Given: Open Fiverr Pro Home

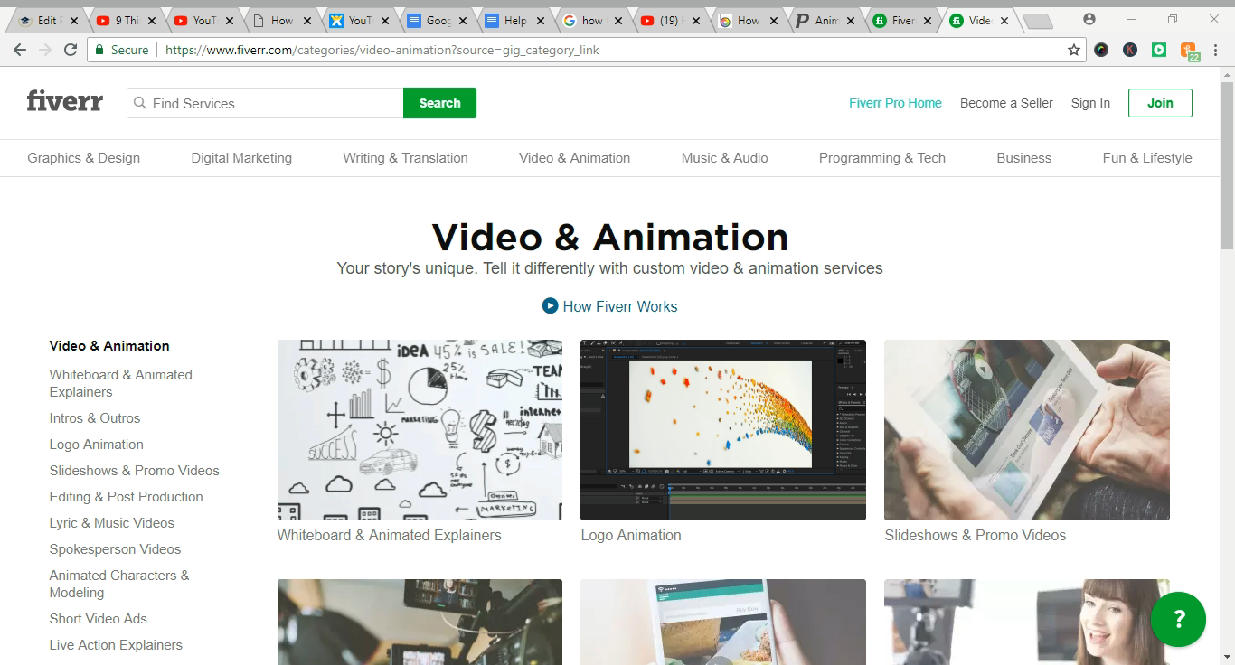Looking at the screenshot, I should pos(895,103).
